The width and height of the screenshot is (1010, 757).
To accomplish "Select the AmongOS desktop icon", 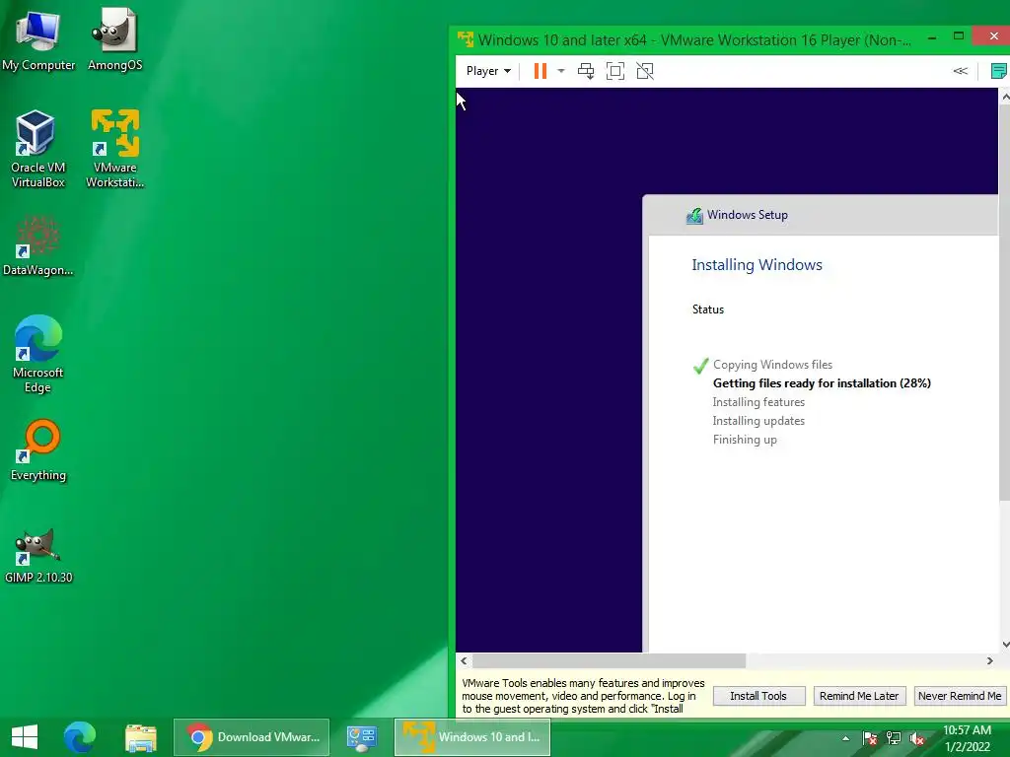I will pyautogui.click(x=114, y=40).
